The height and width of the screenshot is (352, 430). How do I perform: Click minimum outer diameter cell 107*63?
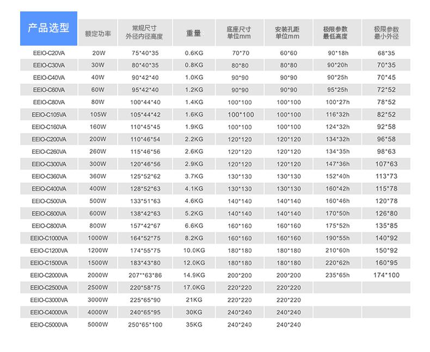[x=386, y=164]
